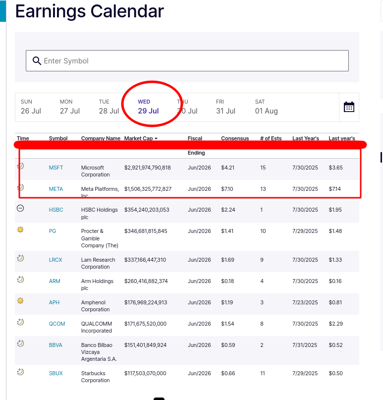
Task: Select the SAT 01 Aug date tab
Action: (x=267, y=107)
